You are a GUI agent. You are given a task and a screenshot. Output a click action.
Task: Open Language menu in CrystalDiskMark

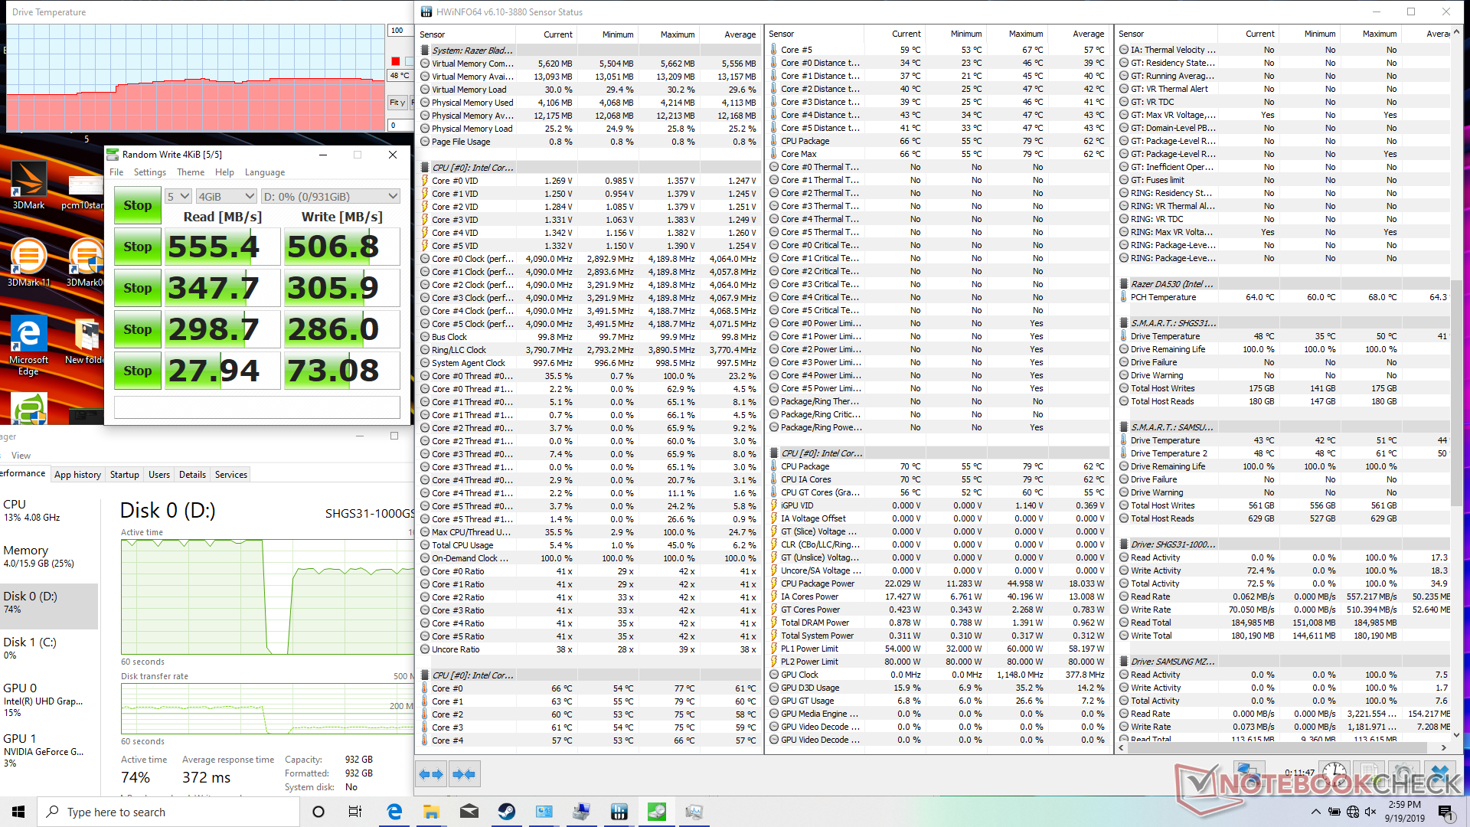pos(265,172)
